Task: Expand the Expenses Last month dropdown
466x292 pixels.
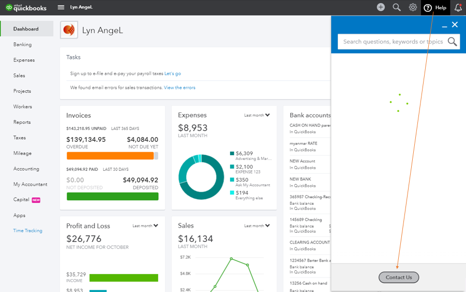Action: click(x=257, y=115)
